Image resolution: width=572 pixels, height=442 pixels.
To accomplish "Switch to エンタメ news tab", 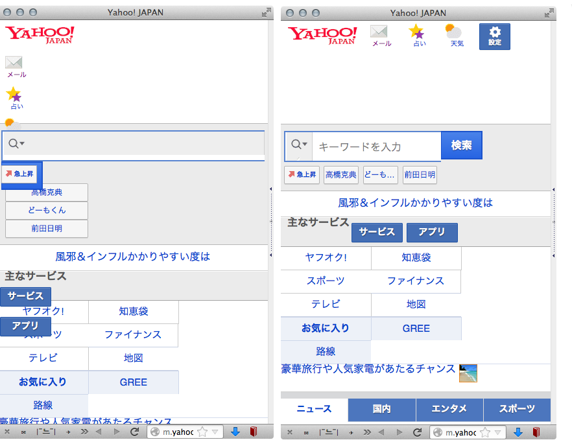I will click(449, 409).
